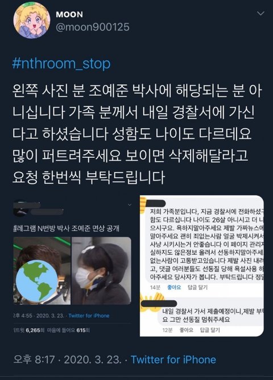Click 좋아요 under the 12분 comment

pyautogui.click(x=187, y=330)
